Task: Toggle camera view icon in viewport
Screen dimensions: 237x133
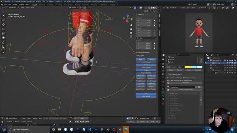Action: click(x=131, y=33)
